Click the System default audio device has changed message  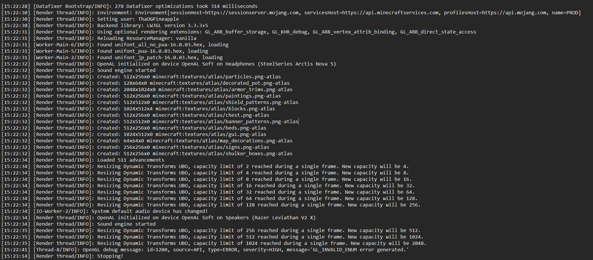[x=149, y=211]
